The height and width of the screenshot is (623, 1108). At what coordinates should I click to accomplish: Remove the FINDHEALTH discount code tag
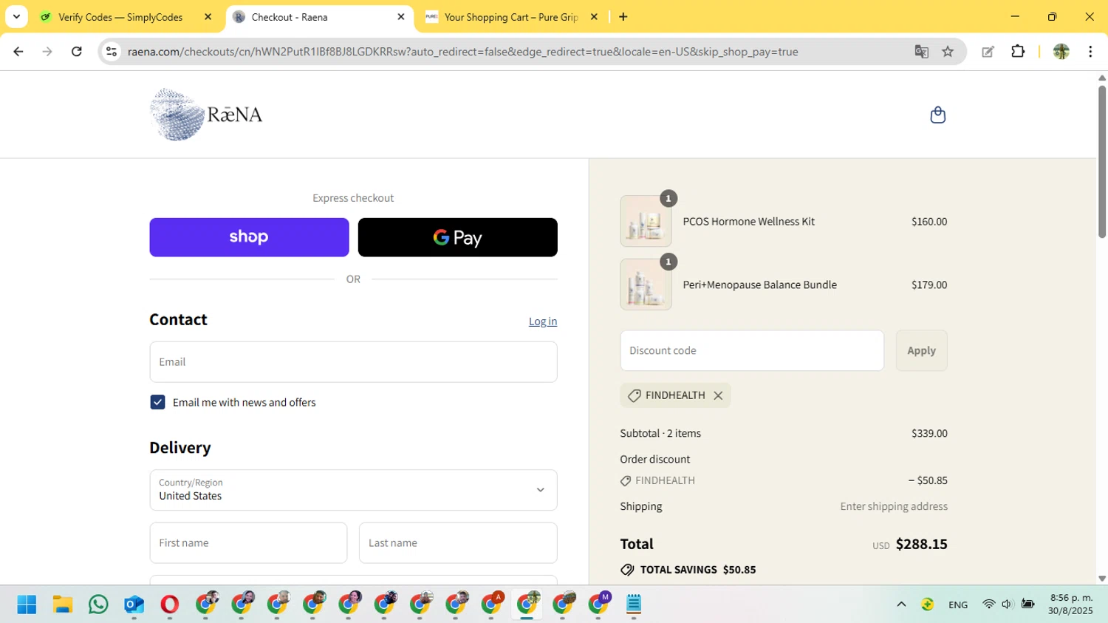718,395
